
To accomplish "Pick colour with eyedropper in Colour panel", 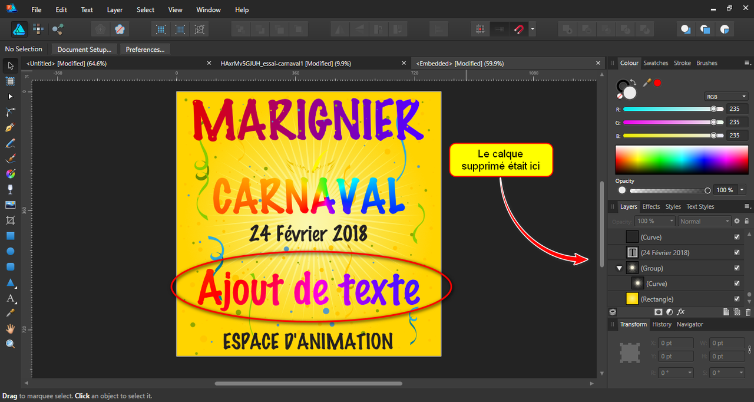I will pyautogui.click(x=647, y=83).
